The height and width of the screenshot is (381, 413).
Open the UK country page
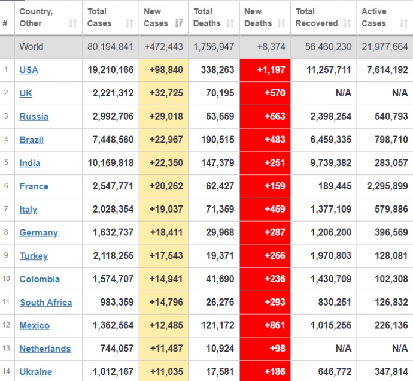tap(26, 93)
